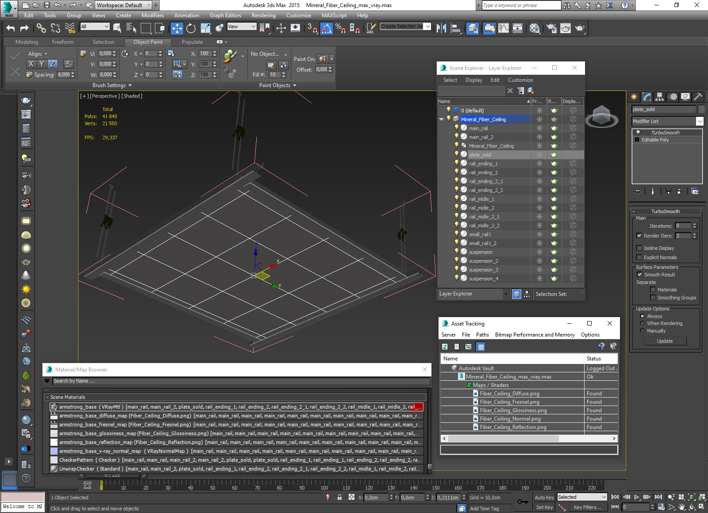Expand the Brush Settings panel
Image resolution: width=708 pixels, height=513 pixels.
pos(112,85)
